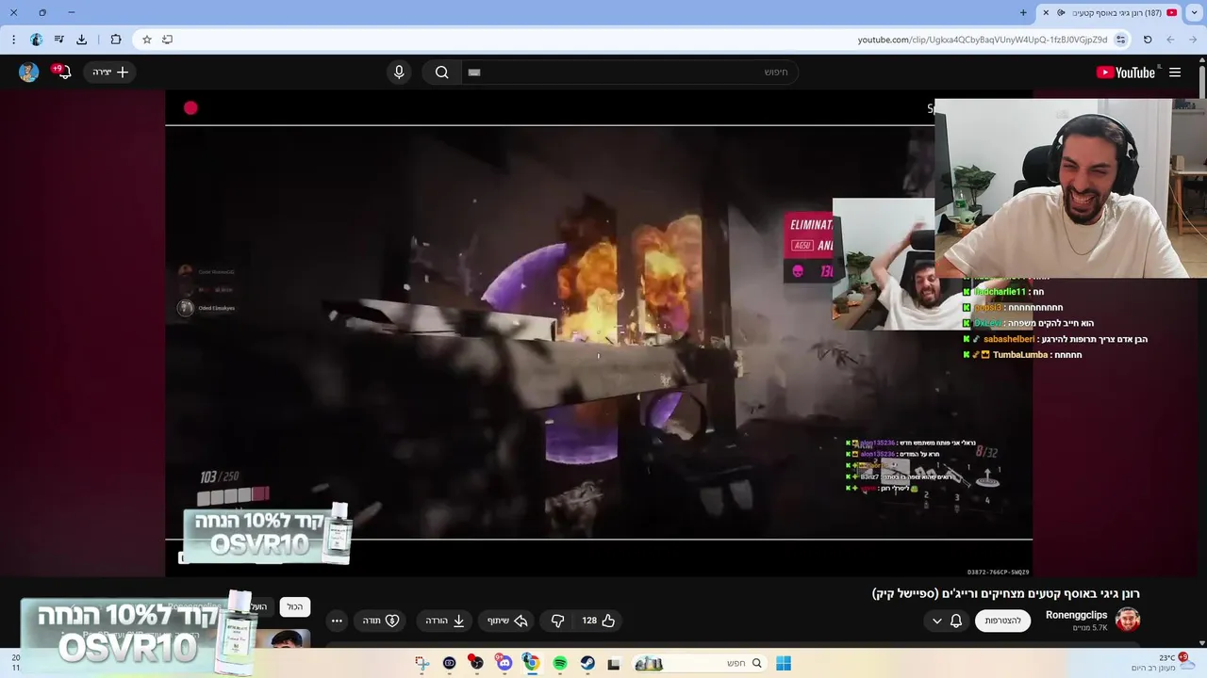
Task: Click the Windows taskbar search box (חפש)
Action: pos(698,663)
